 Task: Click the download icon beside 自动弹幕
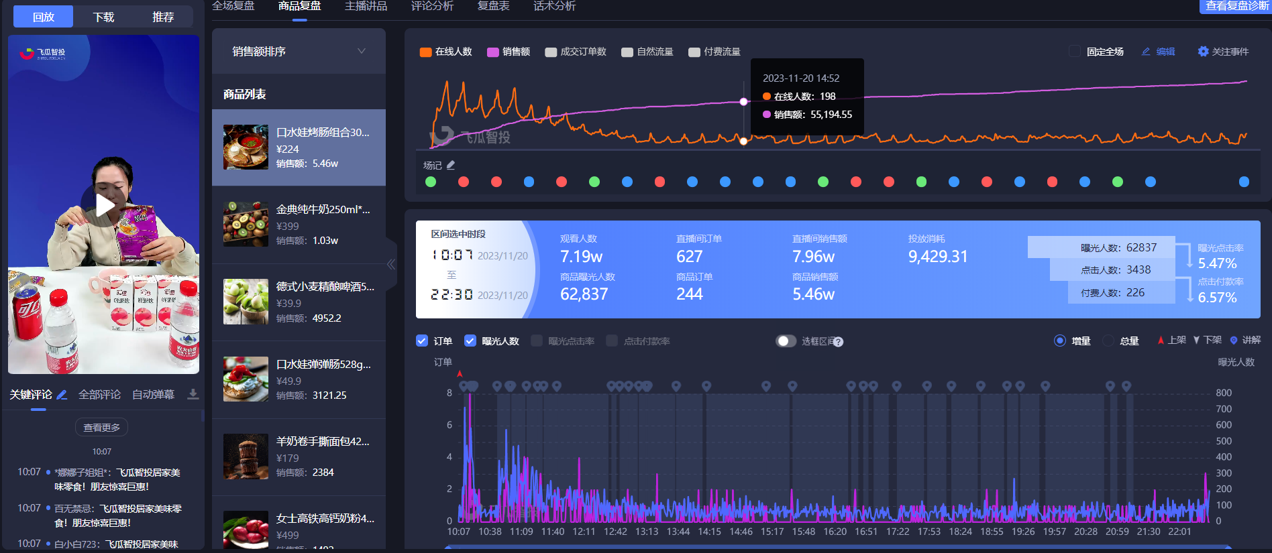pos(193,394)
